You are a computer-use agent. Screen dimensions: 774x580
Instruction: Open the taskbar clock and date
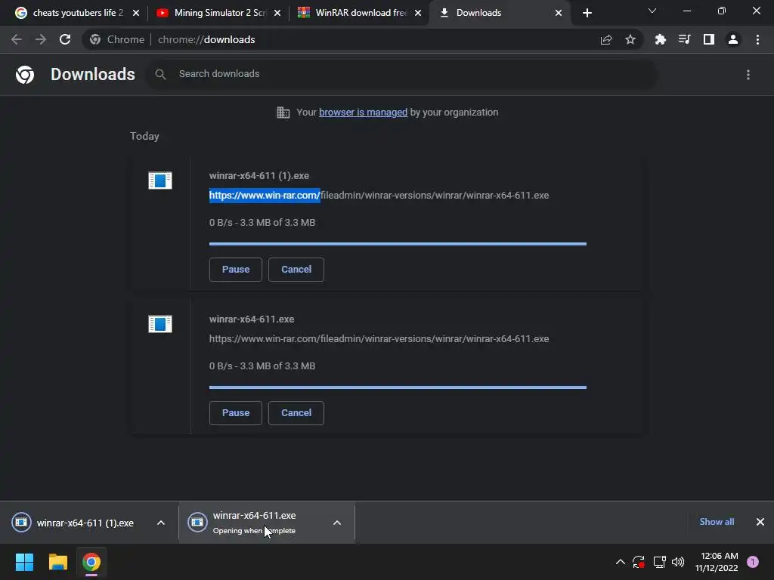click(x=717, y=562)
